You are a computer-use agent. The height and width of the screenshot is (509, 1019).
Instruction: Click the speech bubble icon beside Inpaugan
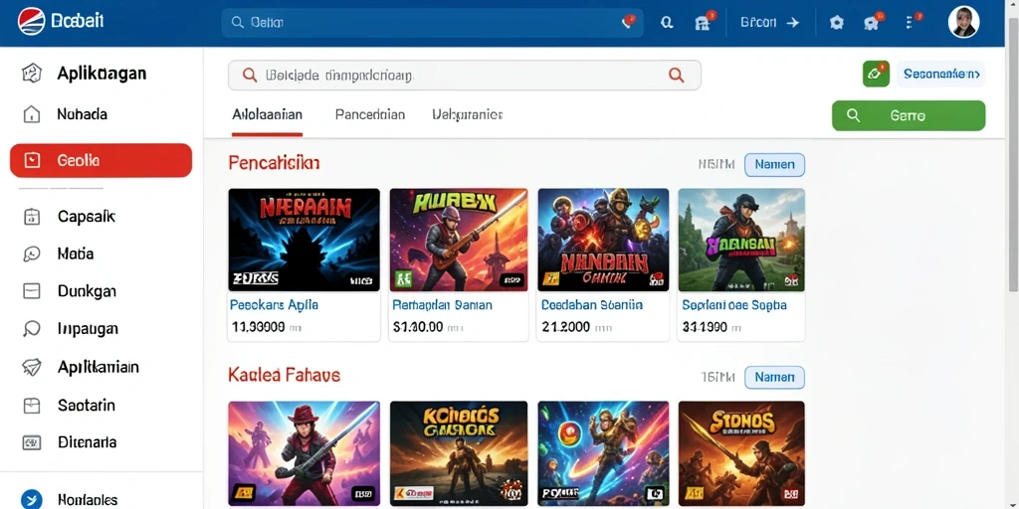(32, 328)
